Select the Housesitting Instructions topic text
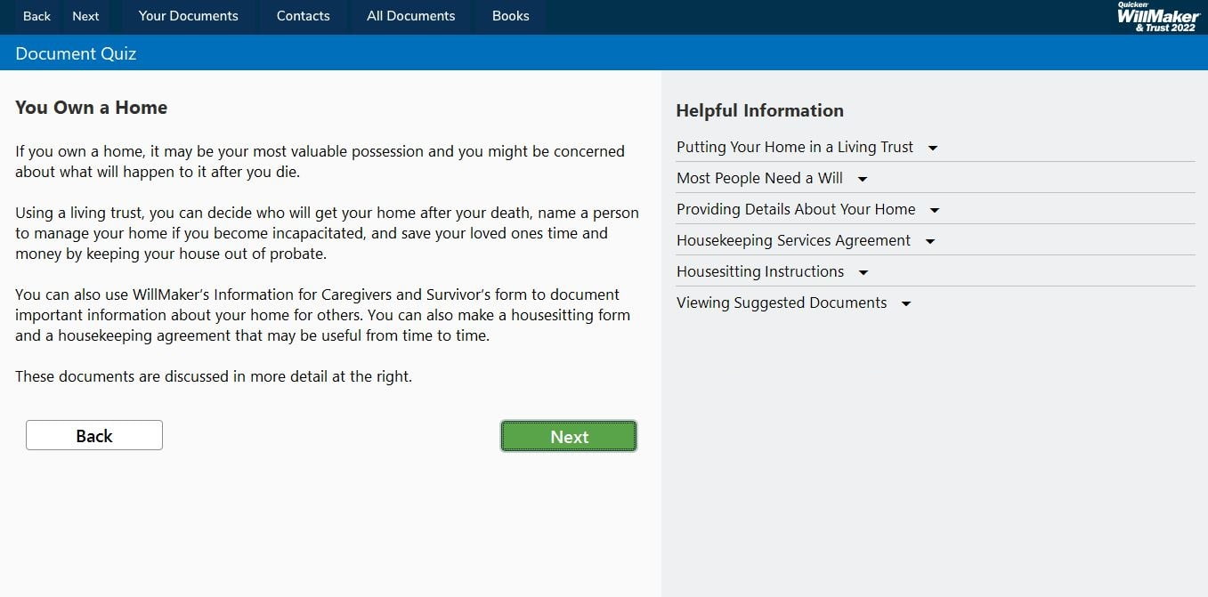The height and width of the screenshot is (597, 1208). pos(760,271)
